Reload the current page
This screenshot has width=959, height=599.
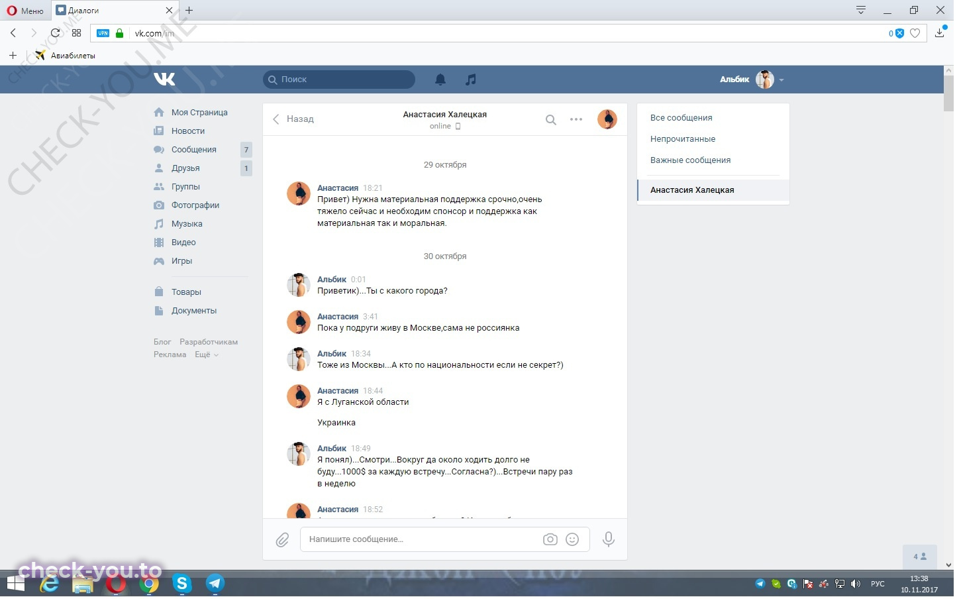56,33
